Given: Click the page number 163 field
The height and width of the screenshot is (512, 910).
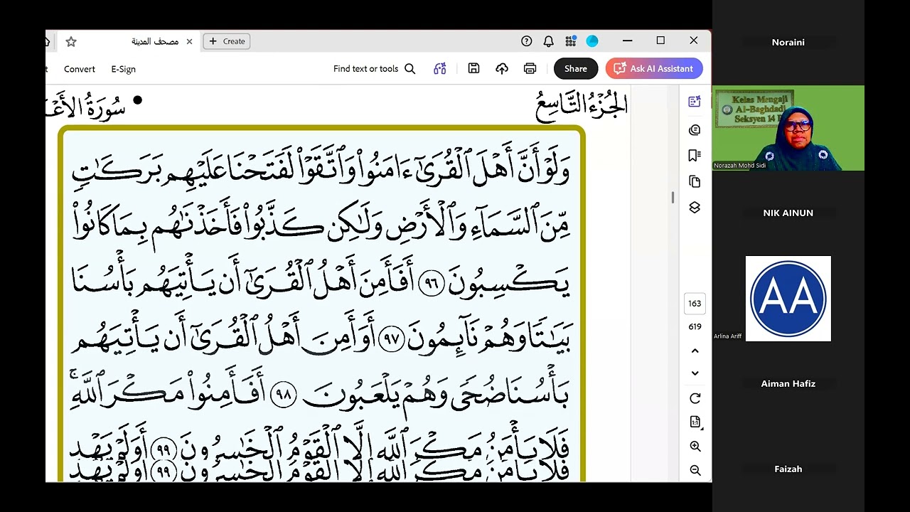Looking at the screenshot, I should (x=695, y=304).
